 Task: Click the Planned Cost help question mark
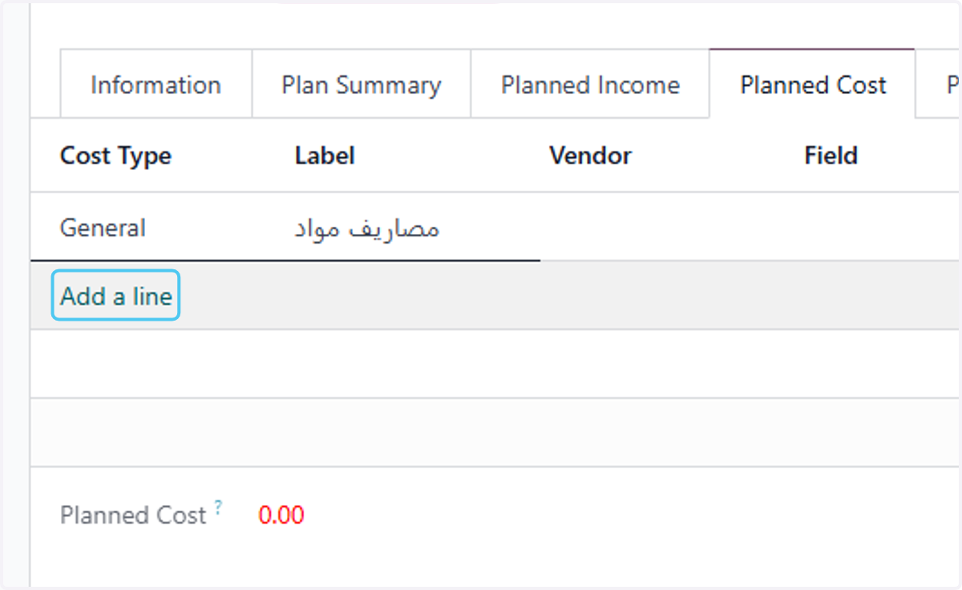(x=219, y=506)
